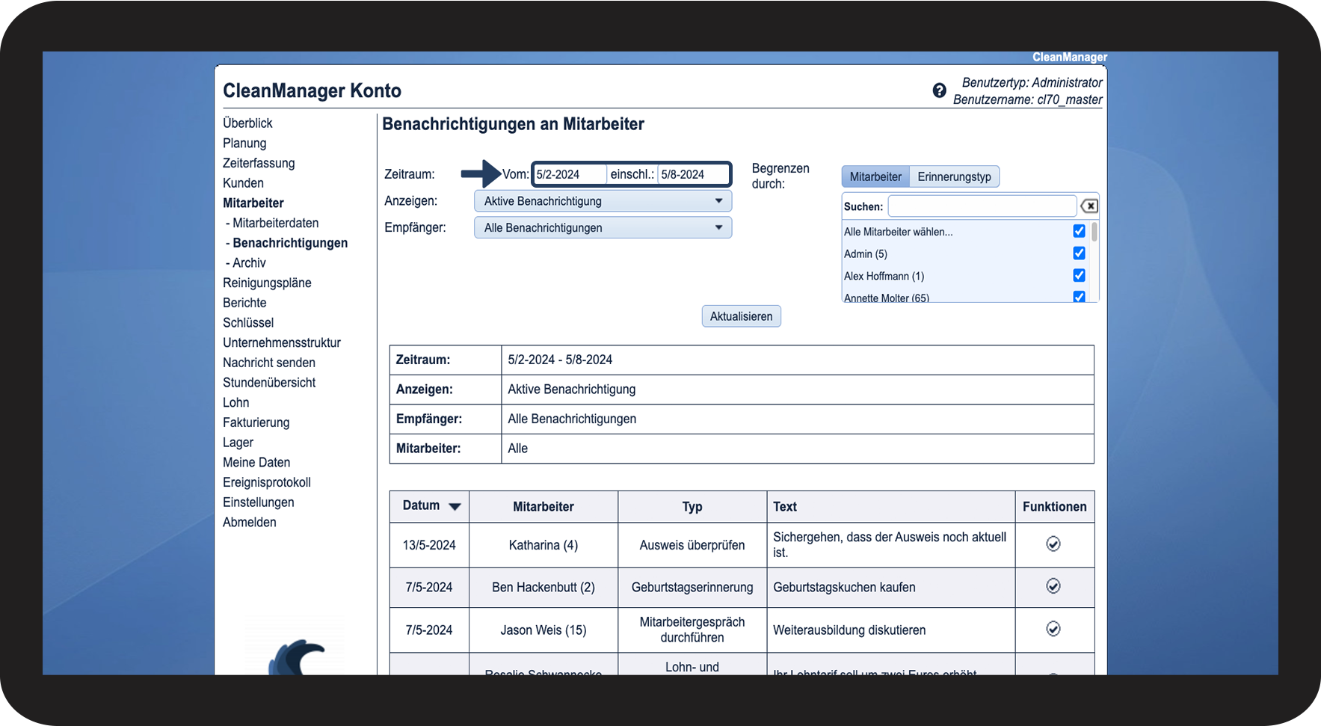Open the Archiv submenu entry
This screenshot has height=726, width=1321.
tap(249, 263)
